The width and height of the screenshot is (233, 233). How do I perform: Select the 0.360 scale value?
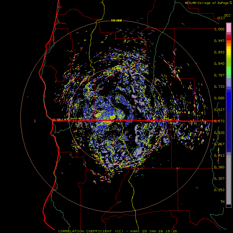click(219, 167)
